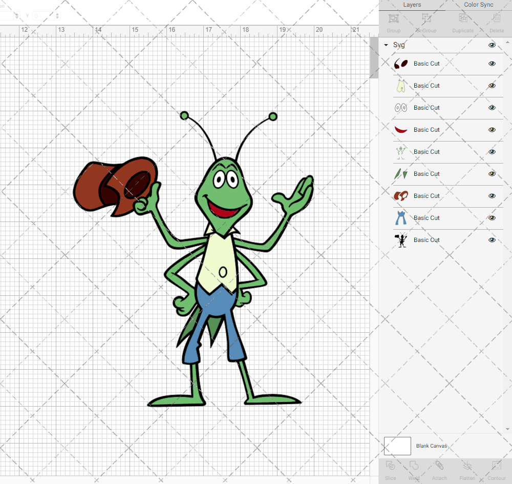Hide the dark brown hat shadow layer
Image resolution: width=512 pixels, height=484 pixels.
pyautogui.click(x=492, y=64)
